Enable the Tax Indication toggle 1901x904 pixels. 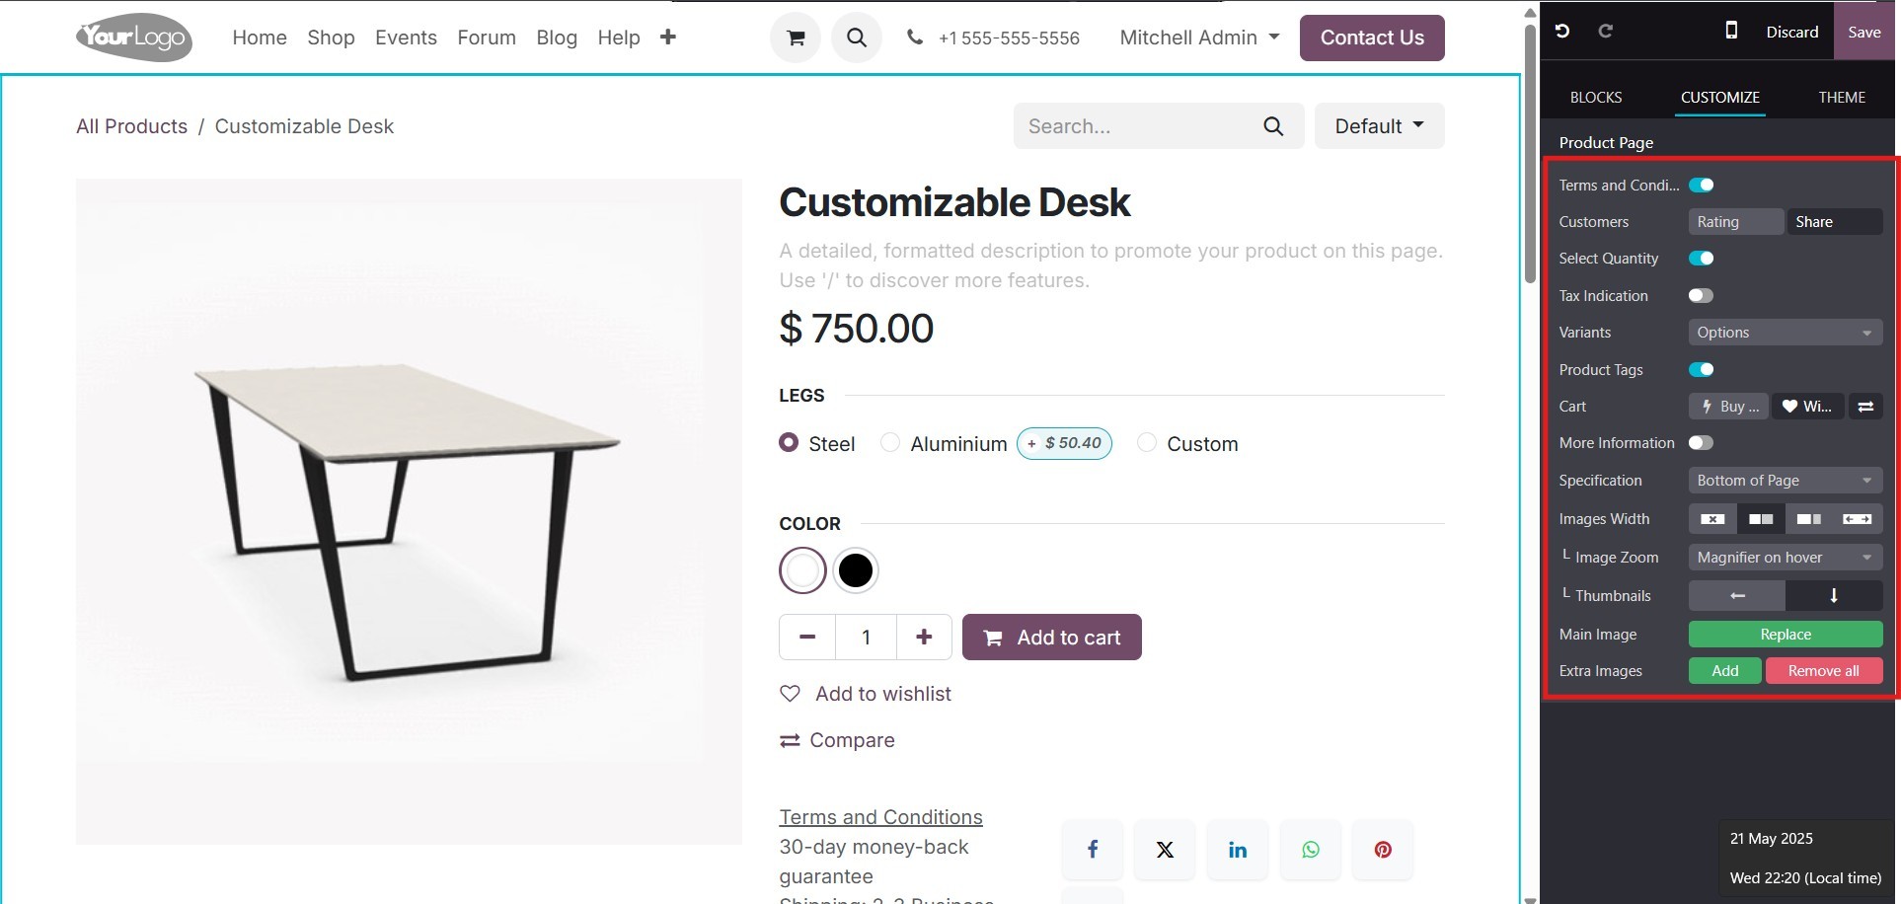1701,296
